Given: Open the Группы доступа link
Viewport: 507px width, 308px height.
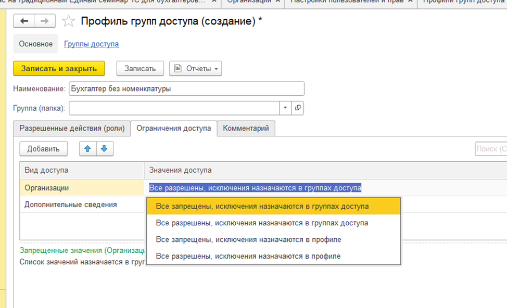Looking at the screenshot, I should (91, 44).
